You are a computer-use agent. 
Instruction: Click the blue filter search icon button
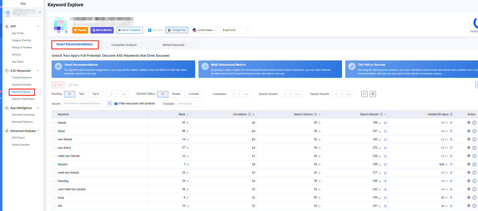(x=364, y=94)
